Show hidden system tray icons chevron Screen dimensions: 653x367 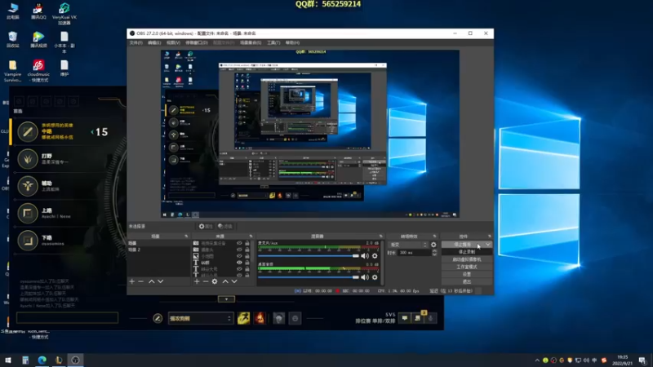(537, 360)
